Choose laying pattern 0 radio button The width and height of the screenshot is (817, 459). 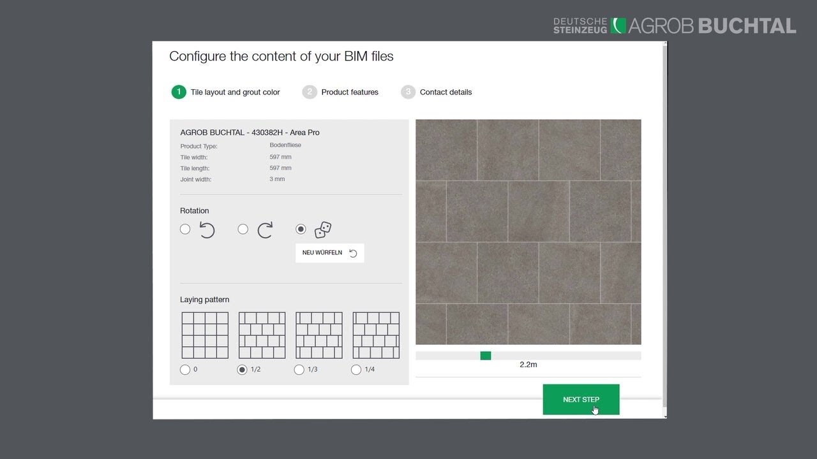point(185,370)
